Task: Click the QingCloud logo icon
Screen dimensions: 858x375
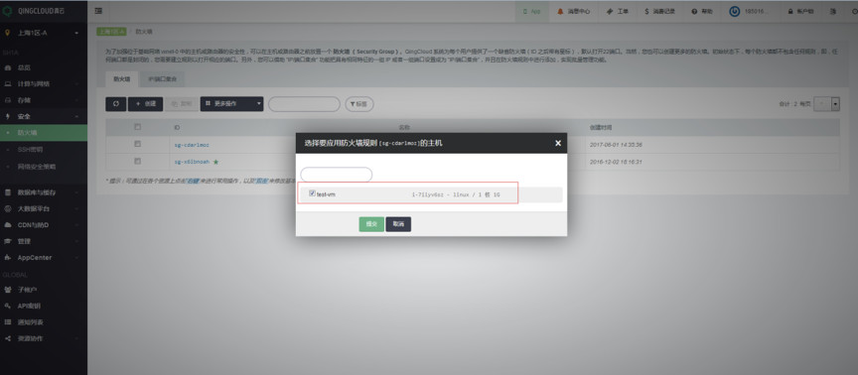Action: [x=7, y=11]
